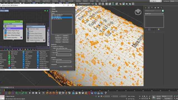Pick the Birth Voxels operator icon

point(9,54)
